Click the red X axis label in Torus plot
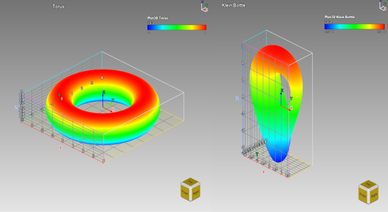Screen dimensions: 388x212 60,148
